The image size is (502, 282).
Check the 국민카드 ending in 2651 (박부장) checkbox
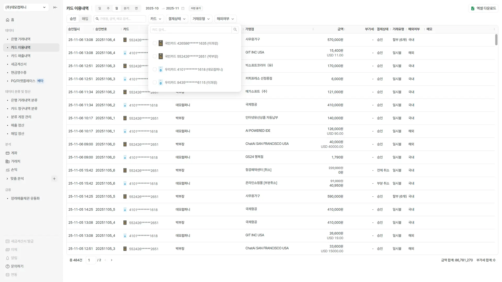155,56
